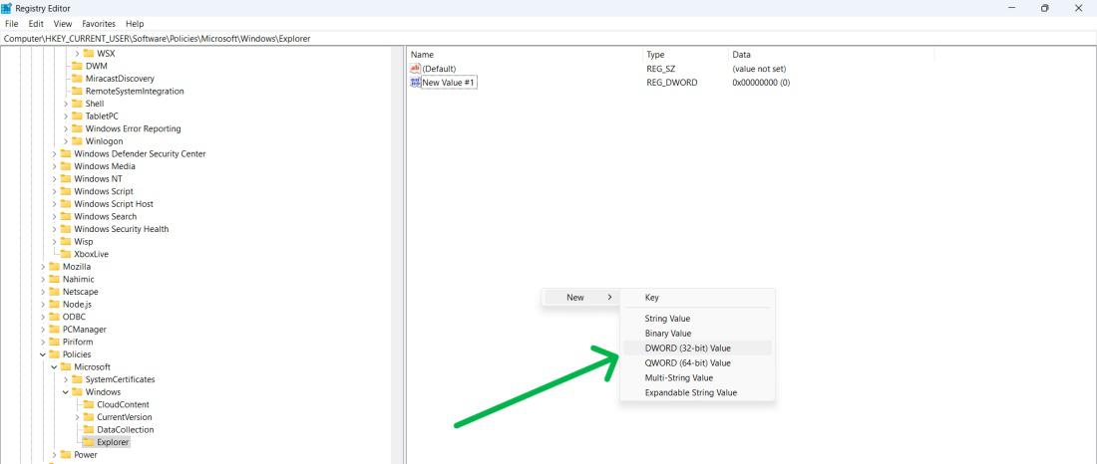
Task: Collapse the Policies key
Action: [43, 354]
